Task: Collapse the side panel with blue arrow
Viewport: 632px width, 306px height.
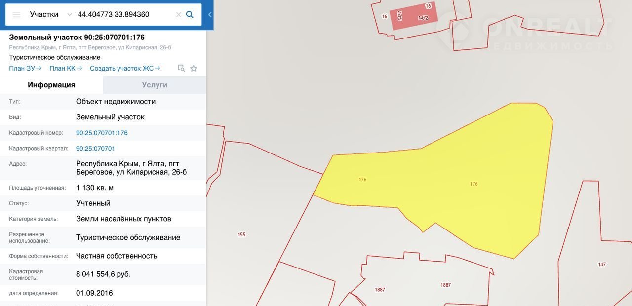Action: click(x=210, y=15)
